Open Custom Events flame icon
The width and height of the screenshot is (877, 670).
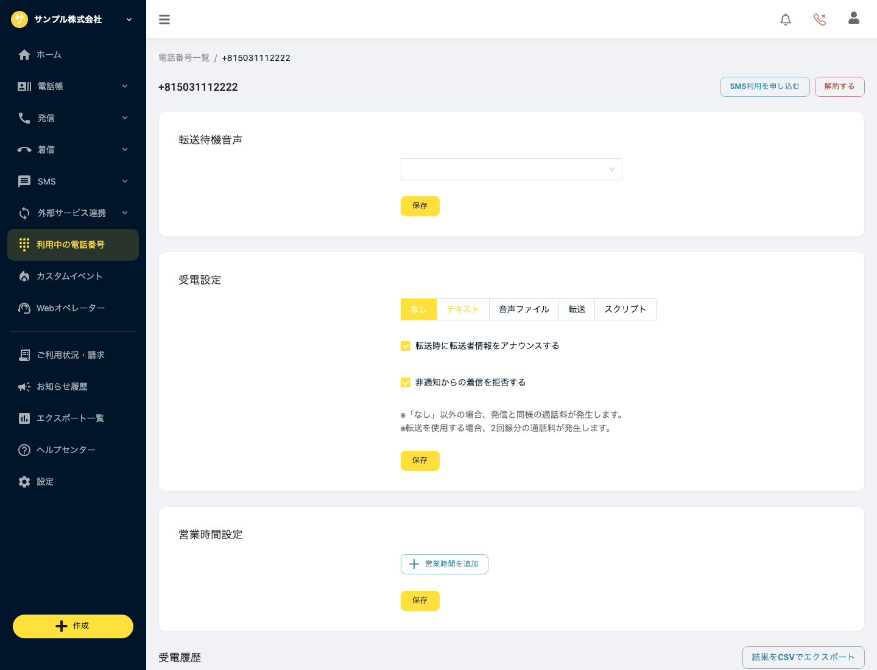pos(24,277)
